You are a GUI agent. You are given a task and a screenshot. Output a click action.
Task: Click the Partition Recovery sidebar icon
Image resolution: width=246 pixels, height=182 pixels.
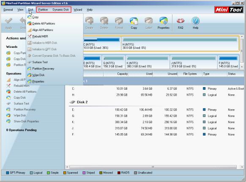point(8,110)
